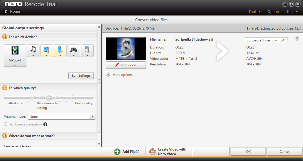
Task: Open the Tools menu
Action: pyautogui.click(x=255, y=12)
